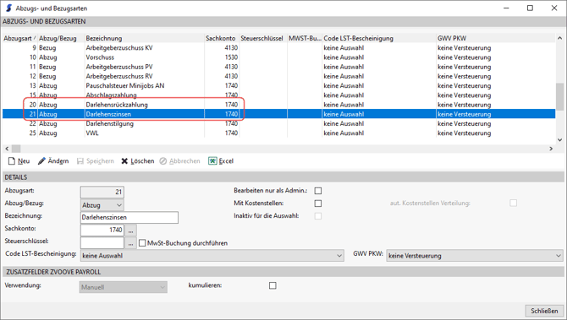Select row Pauschalsteuer Minijobs AN
Image resolution: width=567 pixels, height=320 pixels.
278,85
